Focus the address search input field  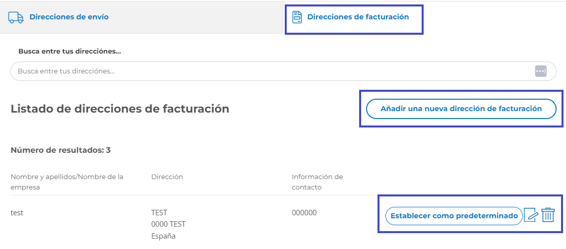(283, 71)
